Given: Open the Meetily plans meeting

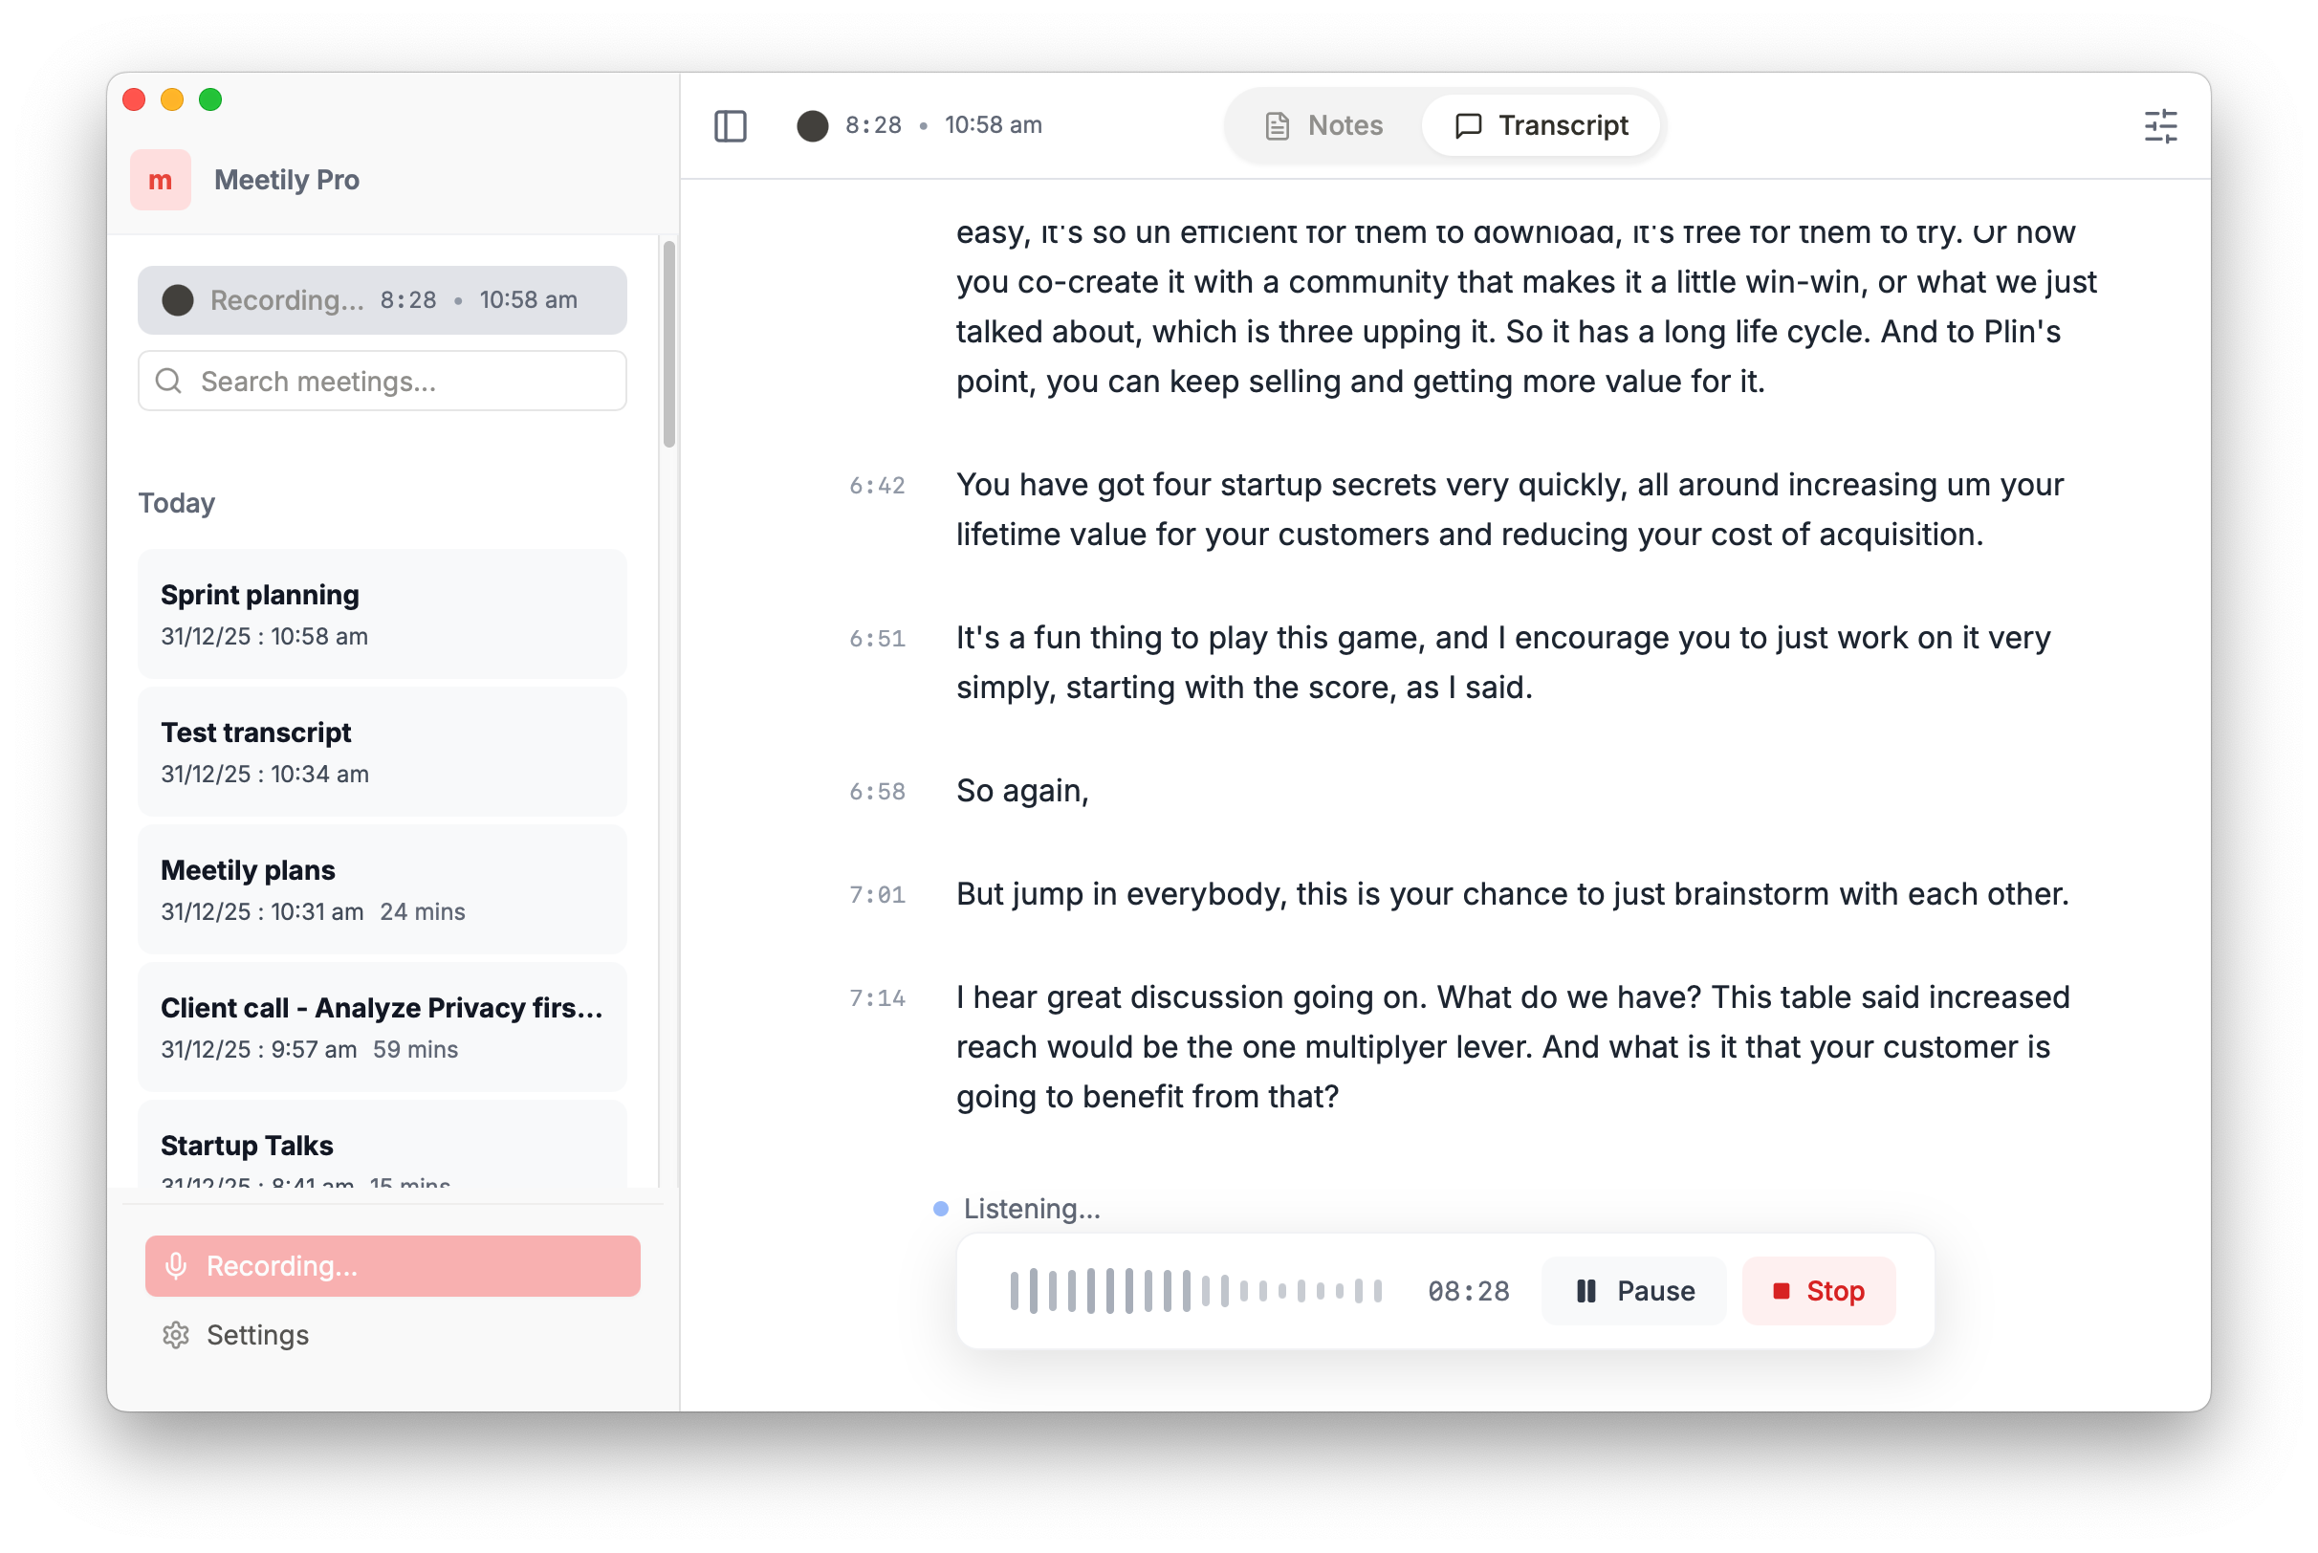Looking at the screenshot, I should tap(382, 888).
